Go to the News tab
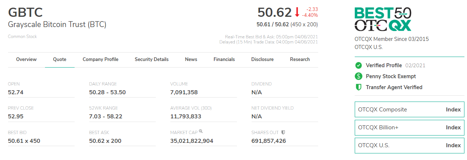467x160 pixels. tap(191, 60)
